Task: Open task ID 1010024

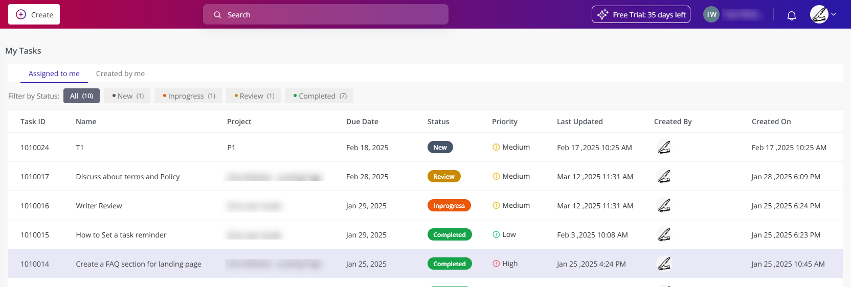Action: tap(35, 148)
